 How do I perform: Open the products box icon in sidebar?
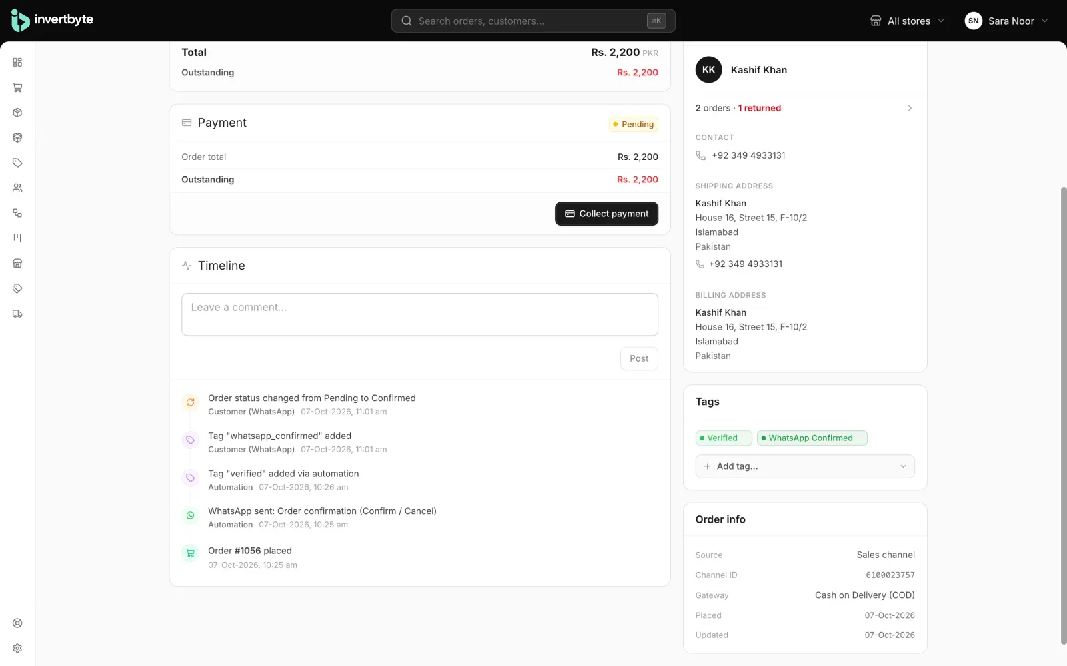tap(17, 113)
